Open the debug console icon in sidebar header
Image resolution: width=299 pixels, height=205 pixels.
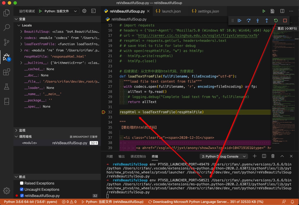click(93, 11)
